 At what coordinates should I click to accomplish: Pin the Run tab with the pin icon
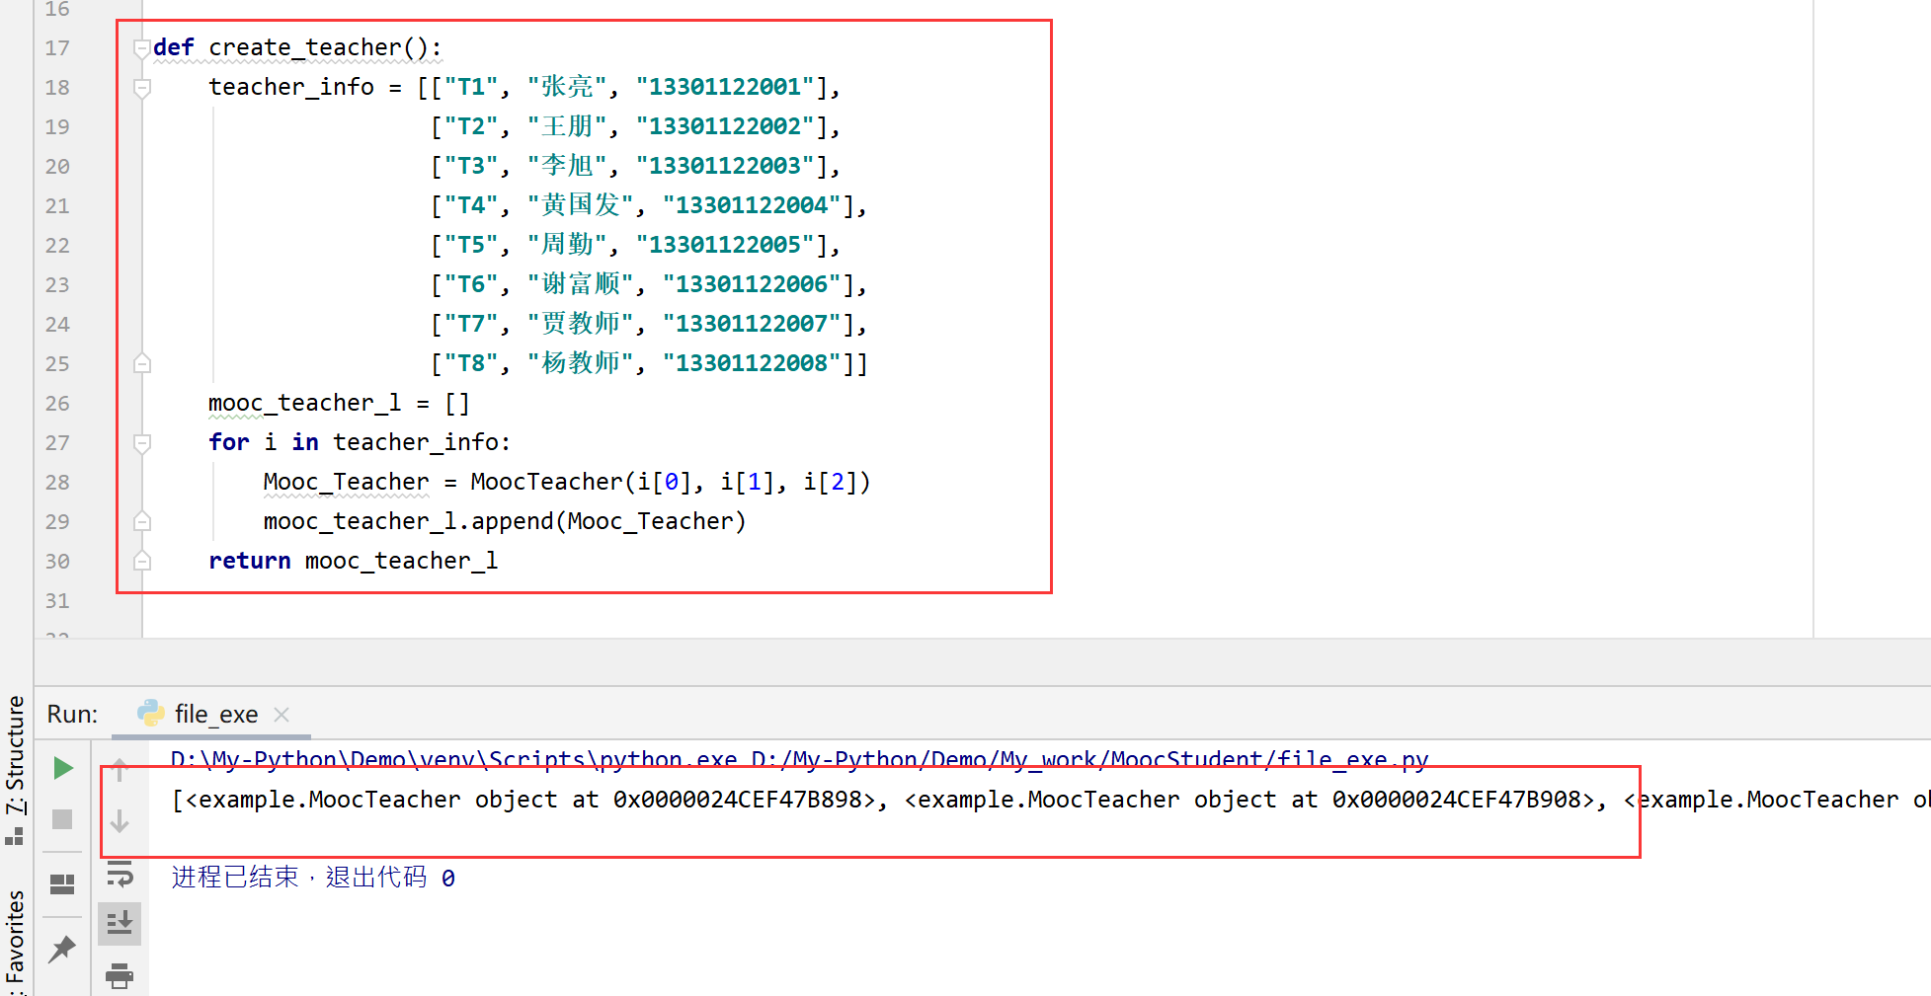62,949
